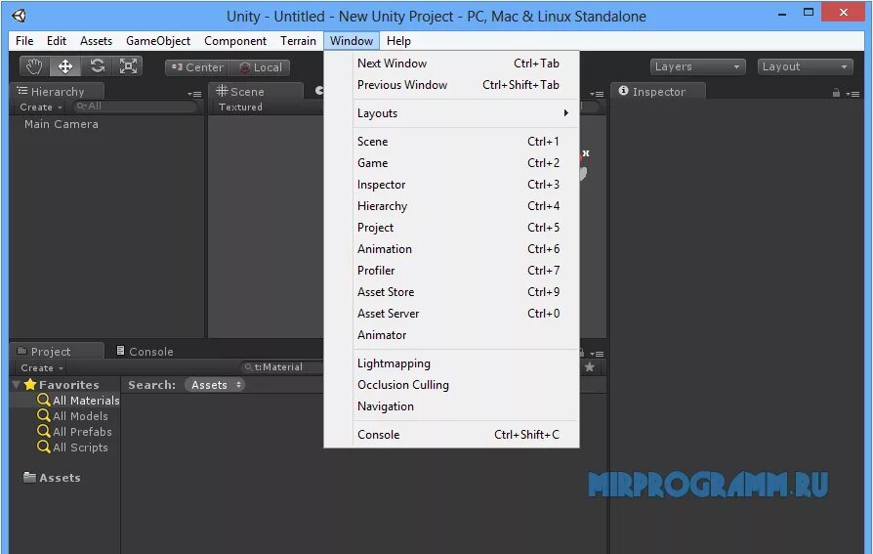Open the Asset Store window
The image size is (873, 554).
click(x=451, y=291)
